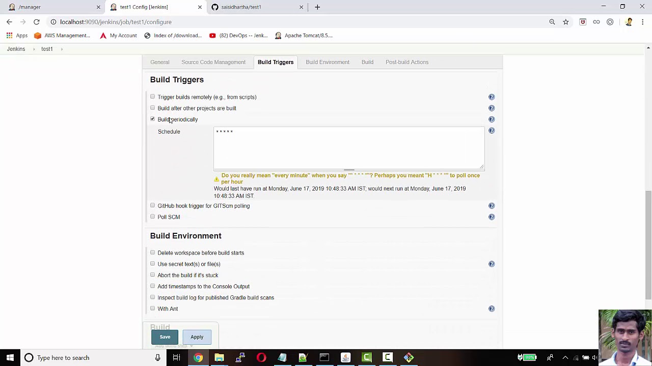This screenshot has height=366, width=652.
Task: Jump to the Build tab
Action: pyautogui.click(x=367, y=62)
